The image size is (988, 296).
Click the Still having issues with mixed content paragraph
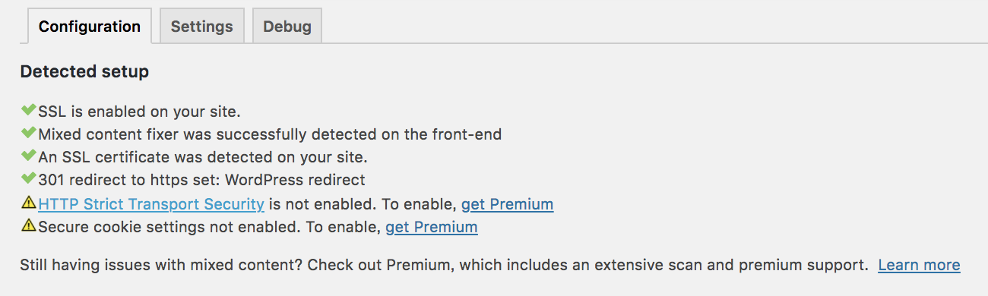[x=444, y=265]
